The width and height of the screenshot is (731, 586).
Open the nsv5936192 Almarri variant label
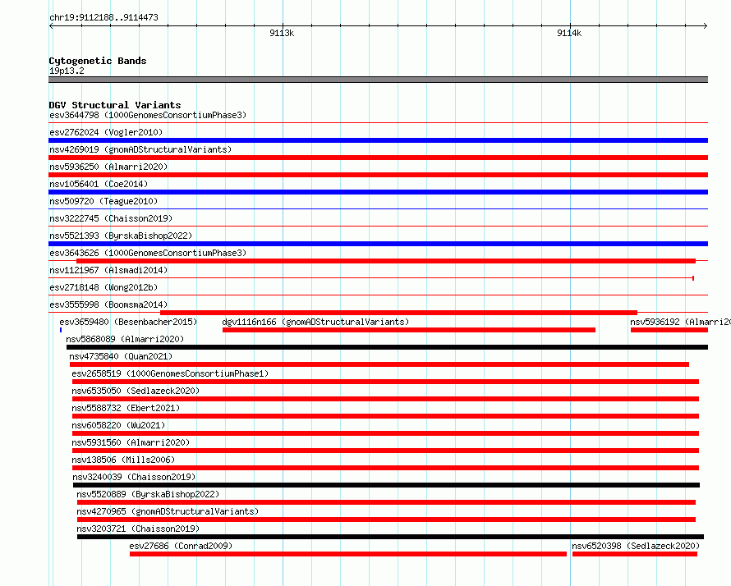(680, 322)
